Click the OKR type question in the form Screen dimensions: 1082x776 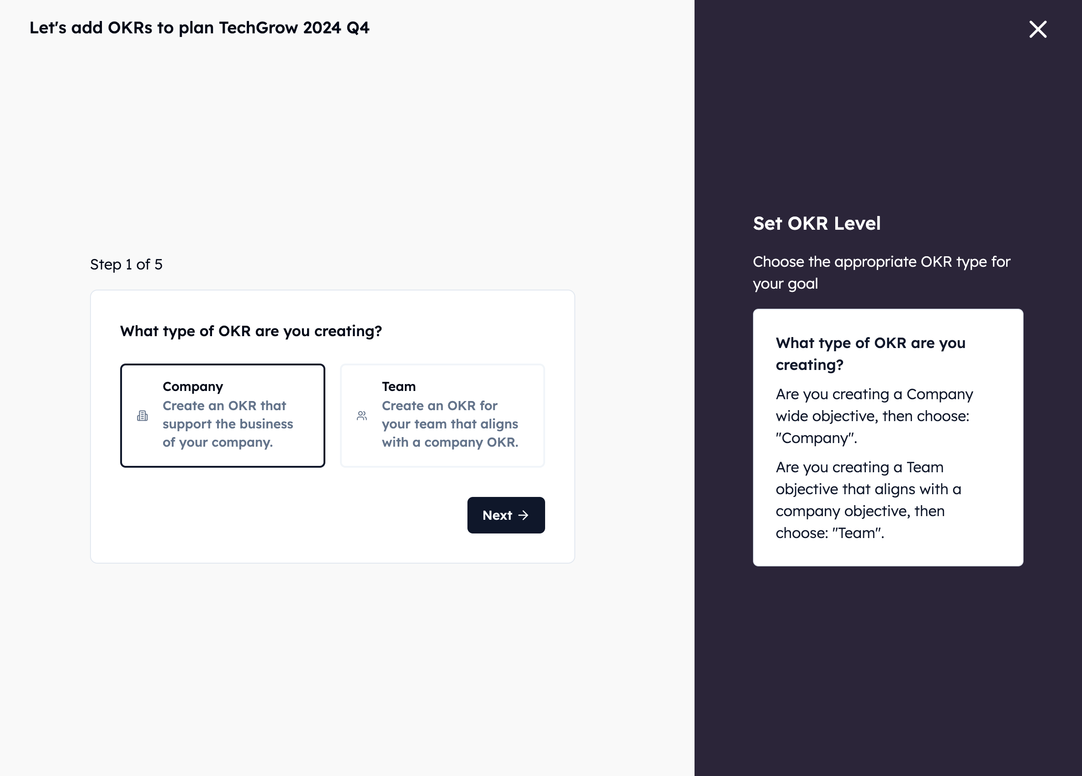[251, 331]
